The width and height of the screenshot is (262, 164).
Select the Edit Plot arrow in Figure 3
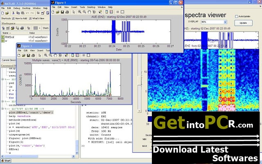tap(40, 55)
